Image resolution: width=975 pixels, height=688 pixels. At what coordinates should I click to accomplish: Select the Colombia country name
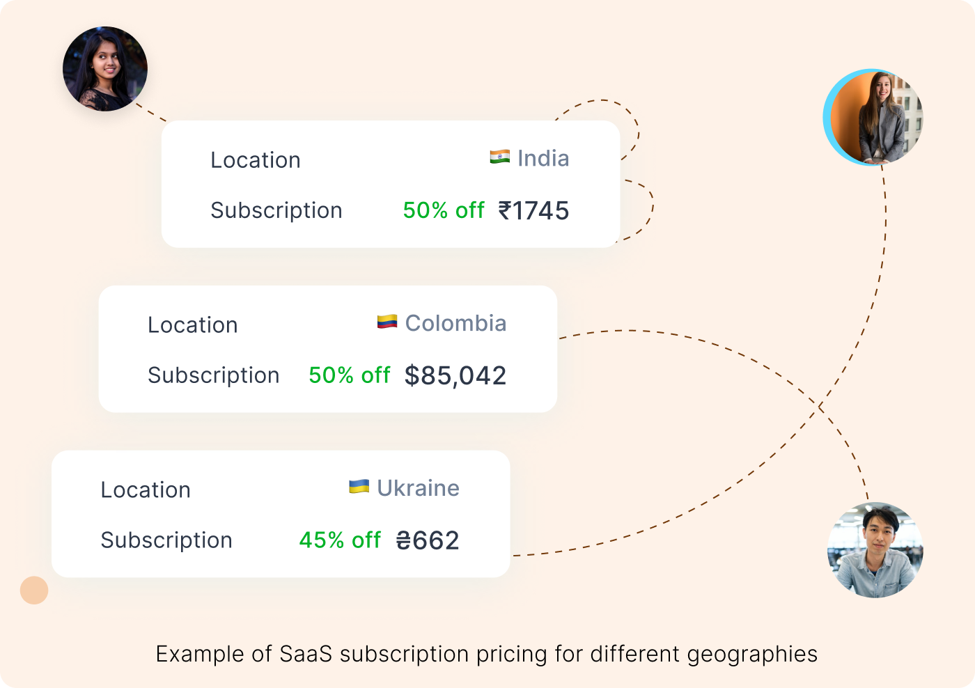pyautogui.click(x=455, y=323)
